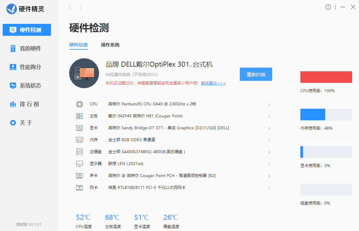The image size is (359, 231).
Task: Minimize the 硬件精灵 window
Action: click(x=343, y=7)
